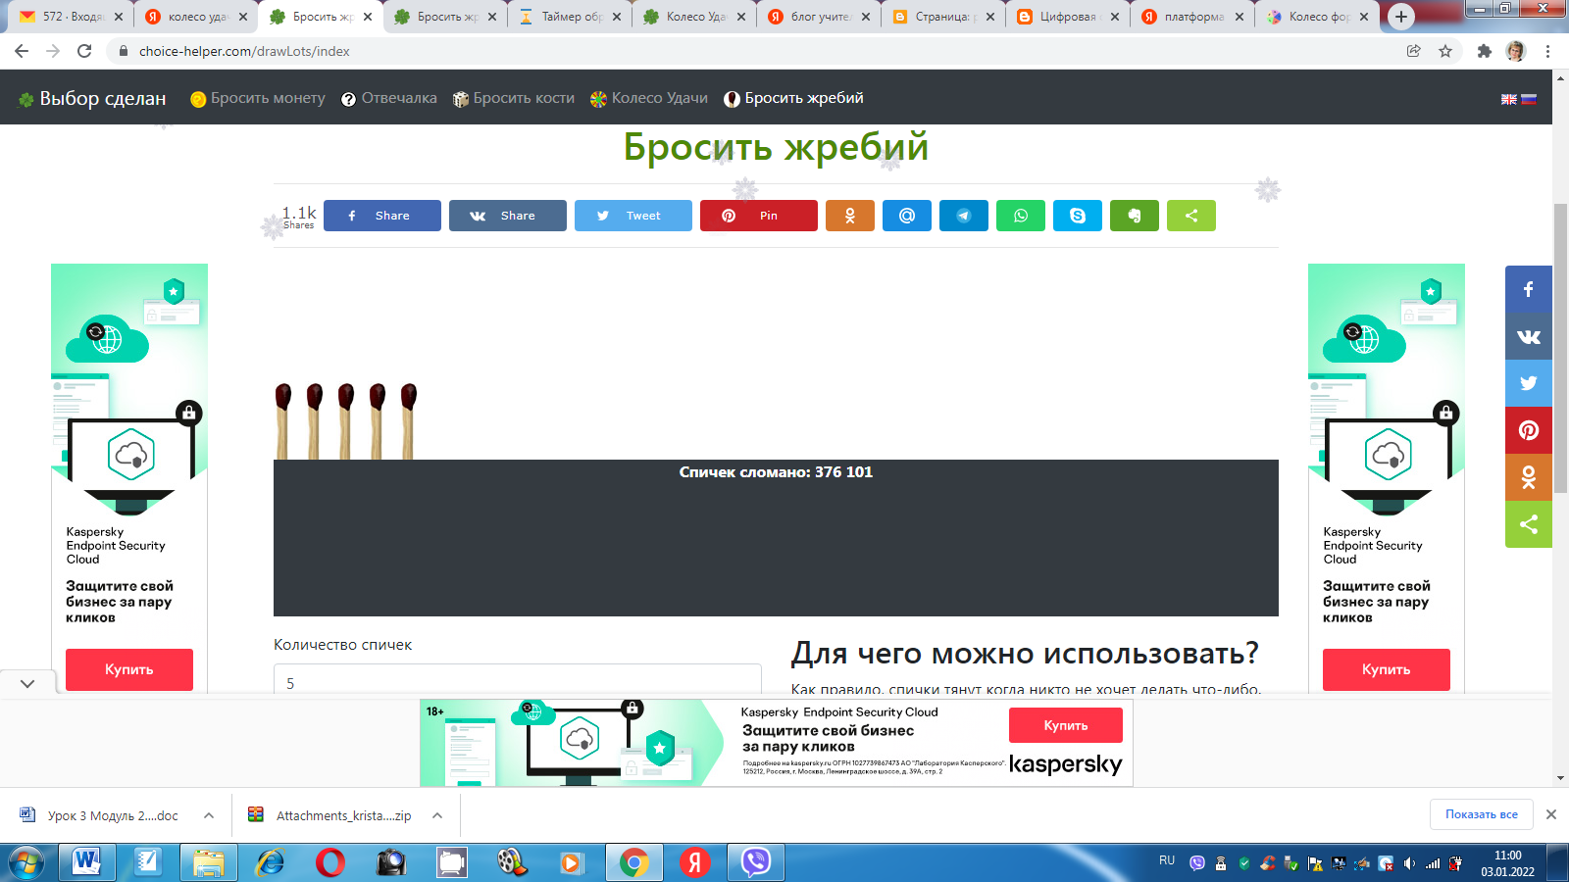Open Chrome menu three dots

point(1548,51)
